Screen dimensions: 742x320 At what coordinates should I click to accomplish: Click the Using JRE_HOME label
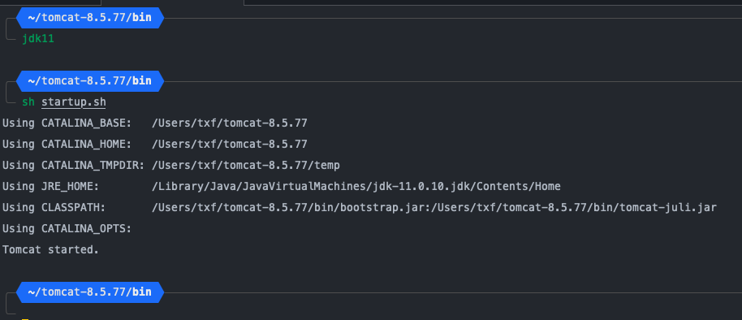(50, 187)
